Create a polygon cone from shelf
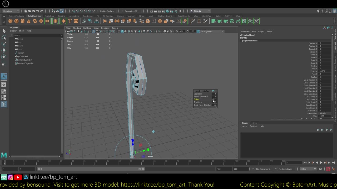 (x=29, y=21)
